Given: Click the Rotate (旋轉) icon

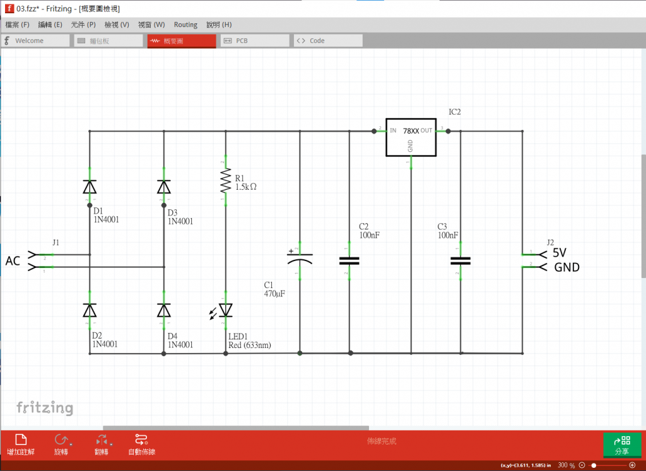Looking at the screenshot, I should [x=61, y=439].
